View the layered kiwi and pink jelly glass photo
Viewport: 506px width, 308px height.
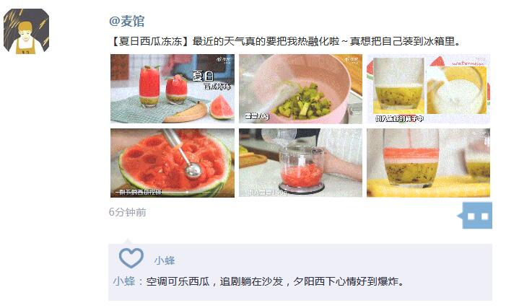pyautogui.click(x=428, y=162)
